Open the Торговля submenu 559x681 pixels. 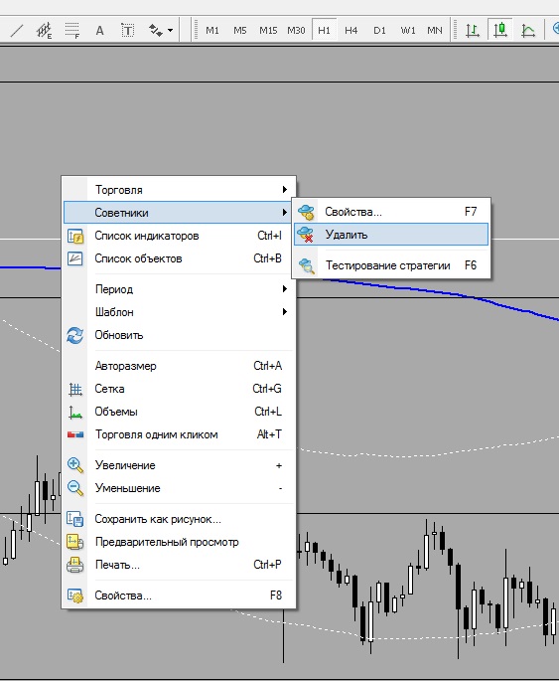pyautogui.click(x=179, y=190)
